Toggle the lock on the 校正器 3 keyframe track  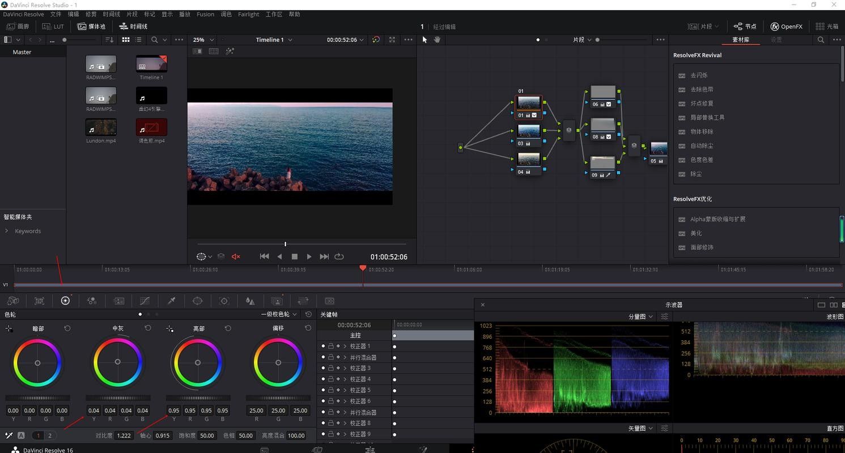(x=330, y=368)
